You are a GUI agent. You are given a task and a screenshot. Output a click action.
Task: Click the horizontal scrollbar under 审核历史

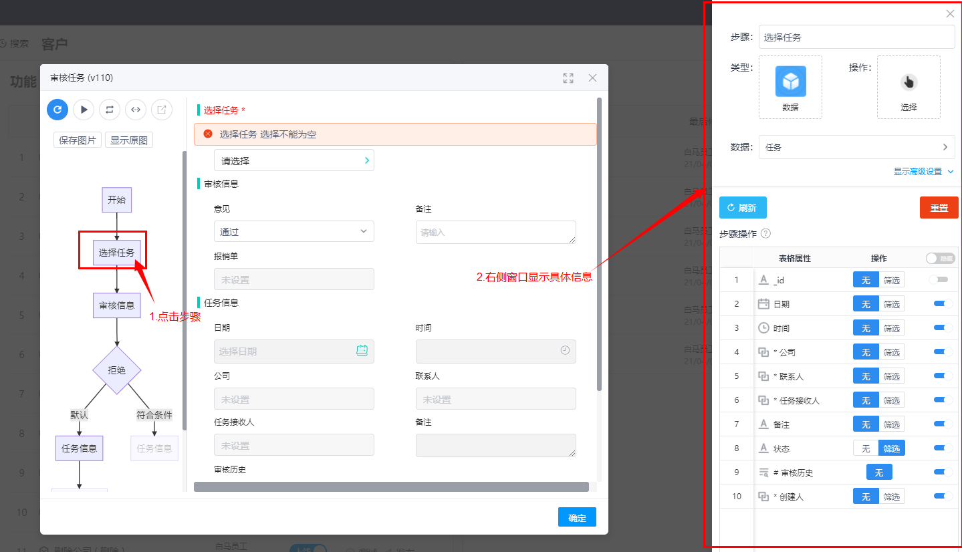pos(391,487)
